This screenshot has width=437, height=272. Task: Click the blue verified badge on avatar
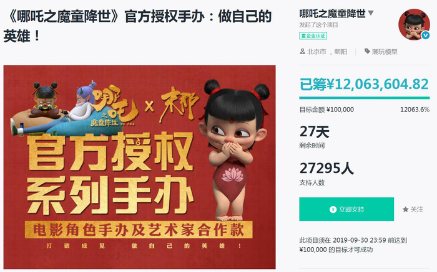(425, 35)
